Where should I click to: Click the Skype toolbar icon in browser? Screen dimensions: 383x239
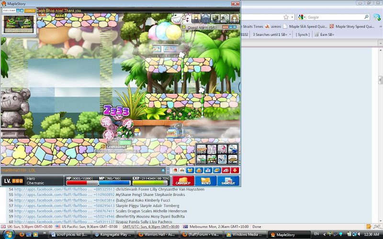point(377,17)
